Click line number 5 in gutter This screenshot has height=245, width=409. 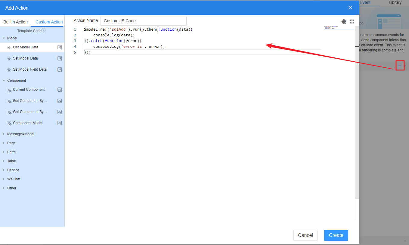(75, 52)
